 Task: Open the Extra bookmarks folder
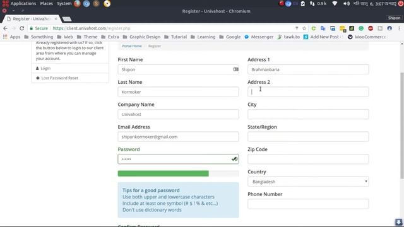110,37
